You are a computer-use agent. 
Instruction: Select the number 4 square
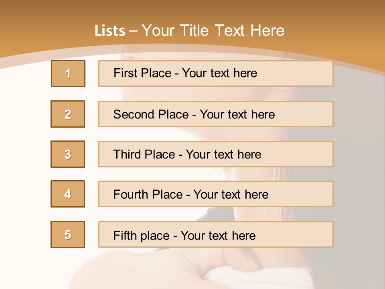coord(68,194)
